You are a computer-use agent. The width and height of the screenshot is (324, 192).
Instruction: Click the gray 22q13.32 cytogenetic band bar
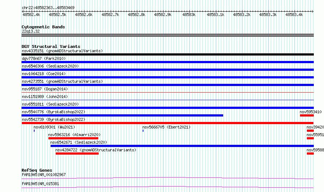(167, 35)
